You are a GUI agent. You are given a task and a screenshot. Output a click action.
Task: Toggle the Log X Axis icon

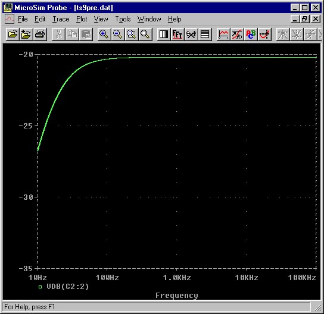(x=164, y=34)
